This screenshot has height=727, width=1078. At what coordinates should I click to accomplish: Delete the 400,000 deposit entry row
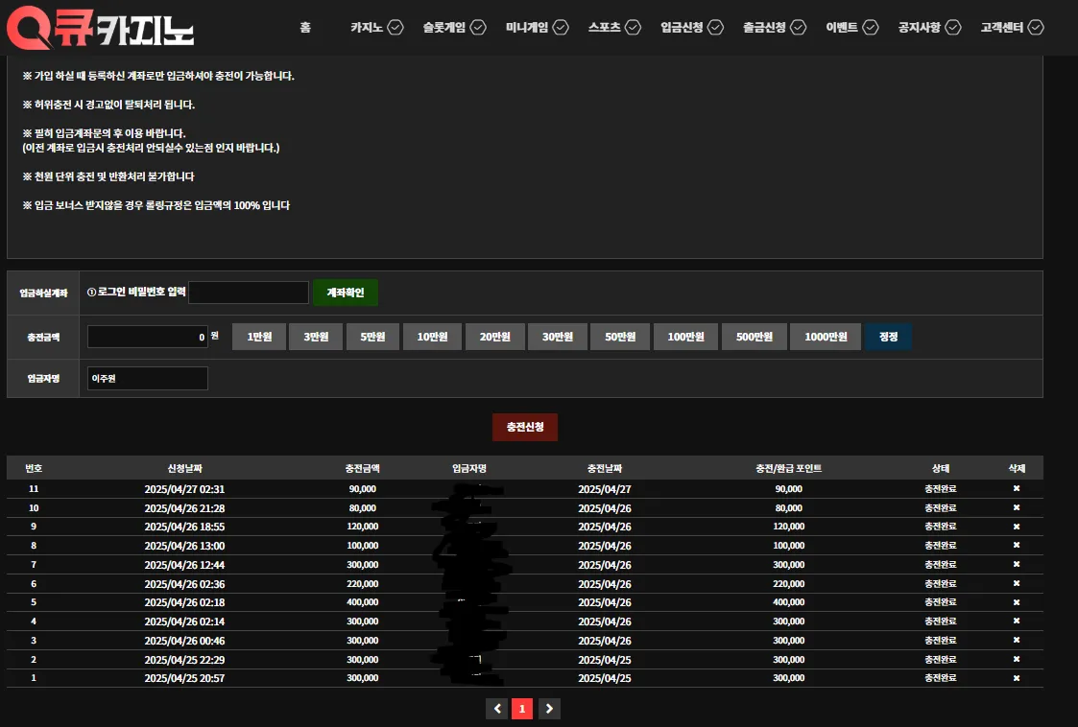[1017, 602]
